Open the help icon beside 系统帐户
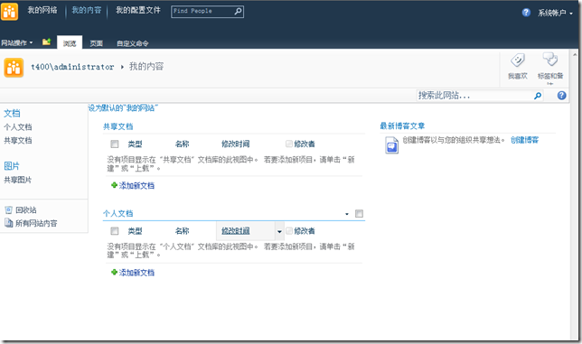 click(x=526, y=13)
